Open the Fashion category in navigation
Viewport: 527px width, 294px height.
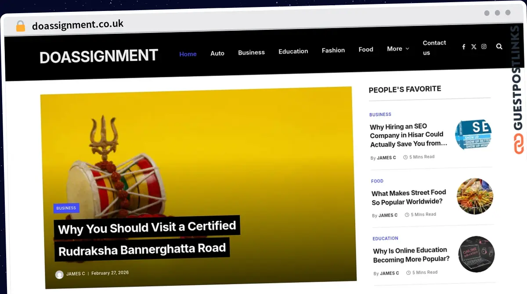click(333, 50)
